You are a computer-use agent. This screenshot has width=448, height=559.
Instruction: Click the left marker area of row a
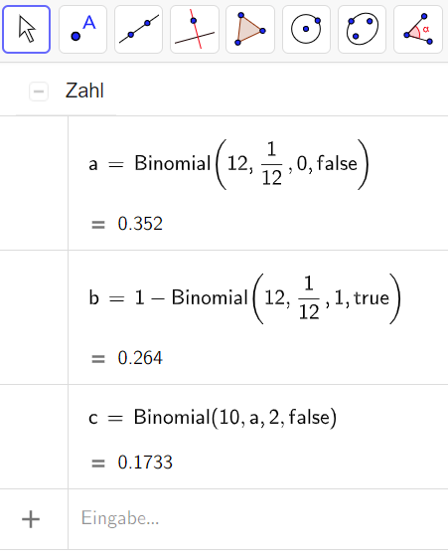point(34,183)
